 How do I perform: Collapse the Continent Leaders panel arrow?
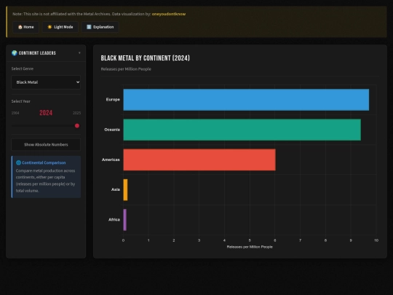tap(79, 53)
